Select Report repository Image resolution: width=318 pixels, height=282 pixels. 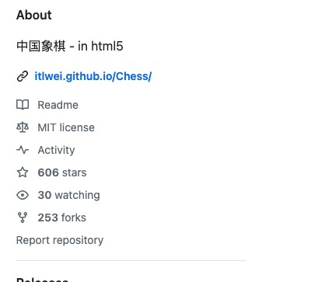60,240
